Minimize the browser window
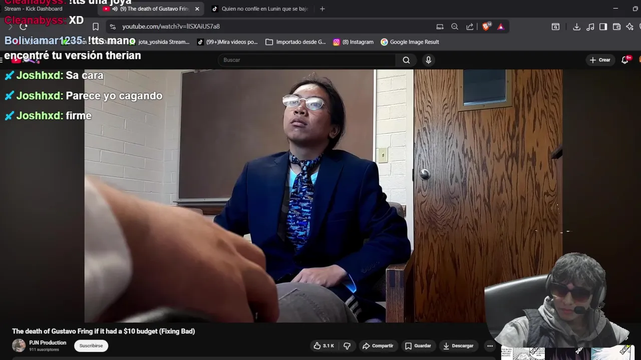The height and width of the screenshot is (360, 641). (615, 8)
